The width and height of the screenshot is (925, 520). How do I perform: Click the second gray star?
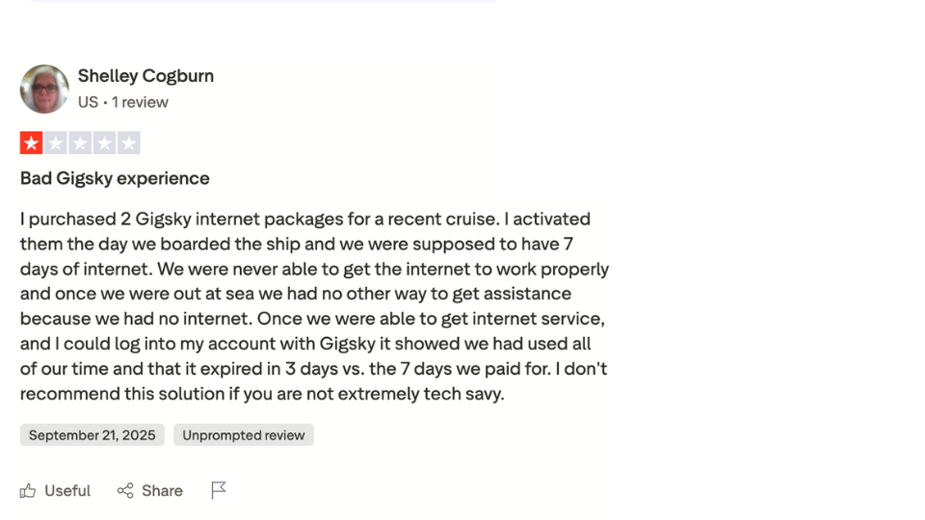pyautogui.click(x=56, y=143)
